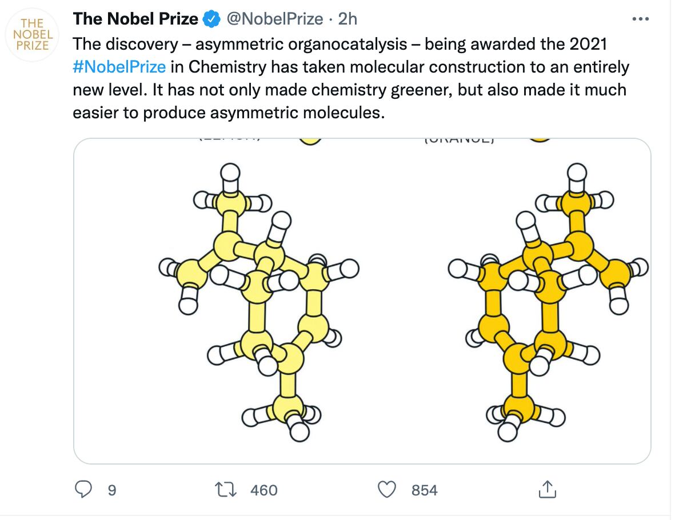The image size is (687, 520).
Task: Click the cropped yellow circle above lemon molecule
Action: pyautogui.click(x=310, y=142)
